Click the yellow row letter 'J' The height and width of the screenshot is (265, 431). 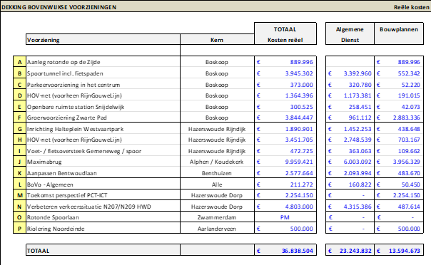coord(19,162)
